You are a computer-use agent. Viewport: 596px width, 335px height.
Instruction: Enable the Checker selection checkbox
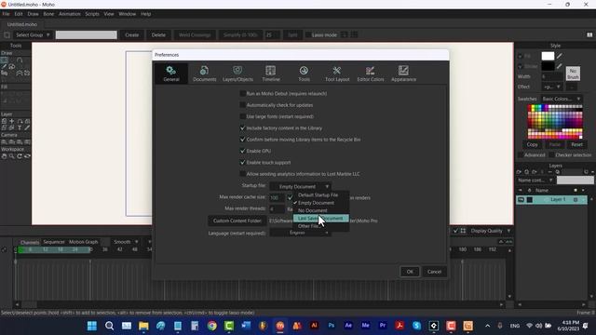pyautogui.click(x=551, y=155)
